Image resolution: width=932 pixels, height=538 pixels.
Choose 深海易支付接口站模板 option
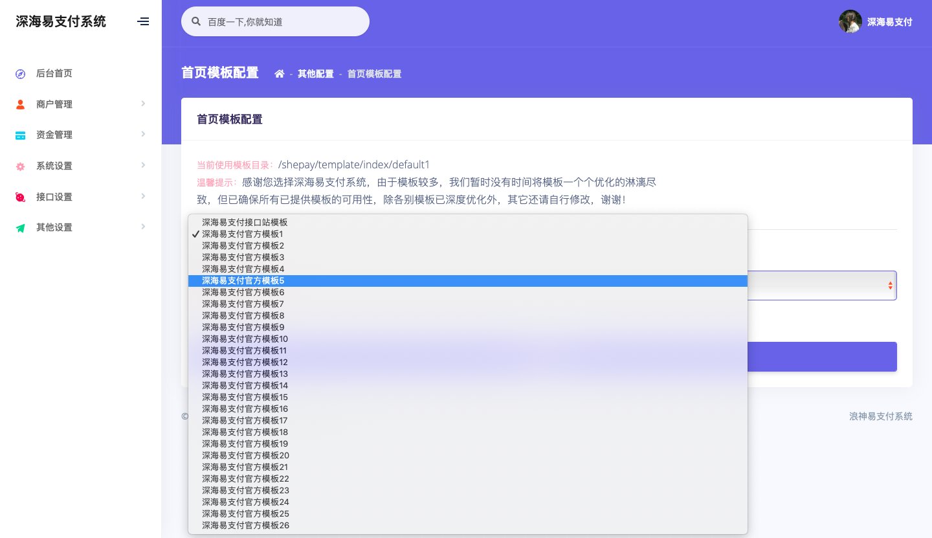(x=245, y=222)
